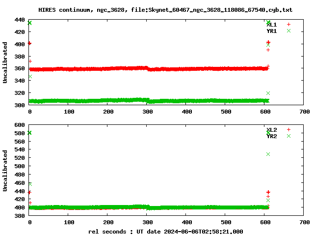This screenshot has height=236, width=314.
Task: Click the rel seconds UT date axis label
Action: (x=166, y=232)
